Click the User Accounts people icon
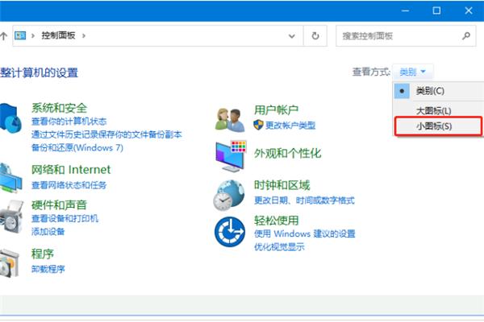 click(230, 118)
